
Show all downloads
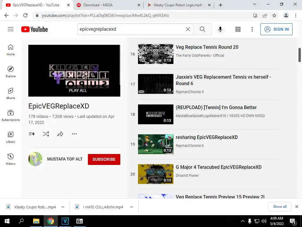(280, 207)
